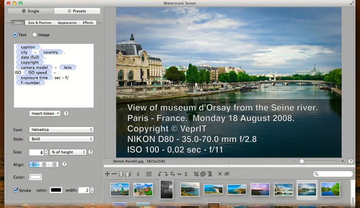Open help beside the Insert token button

(66, 113)
